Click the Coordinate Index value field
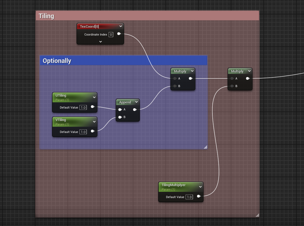This screenshot has width=304, height=226. tap(111, 34)
